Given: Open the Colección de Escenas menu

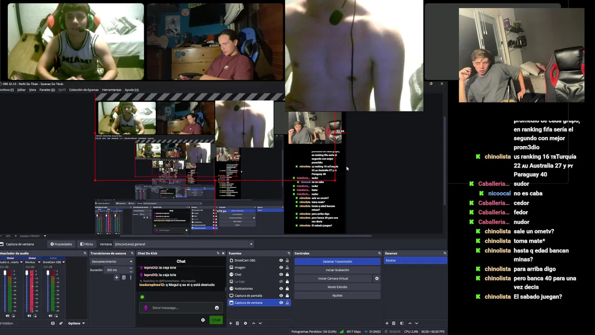Looking at the screenshot, I should pyautogui.click(x=84, y=90).
